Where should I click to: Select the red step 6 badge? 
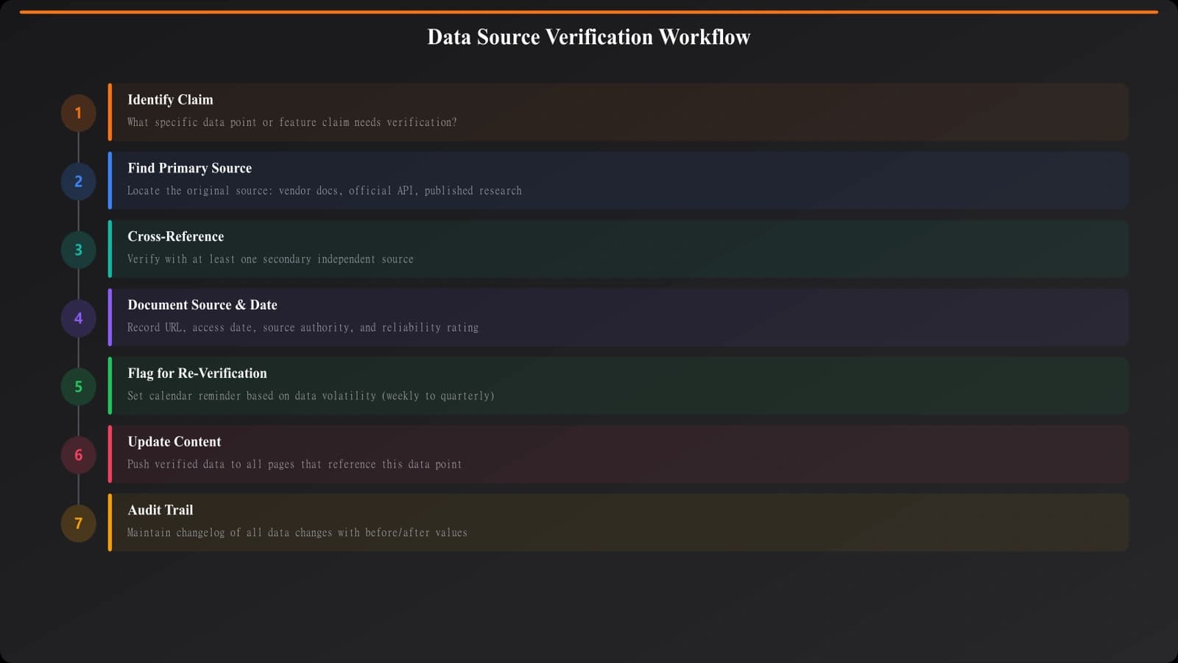(x=77, y=455)
